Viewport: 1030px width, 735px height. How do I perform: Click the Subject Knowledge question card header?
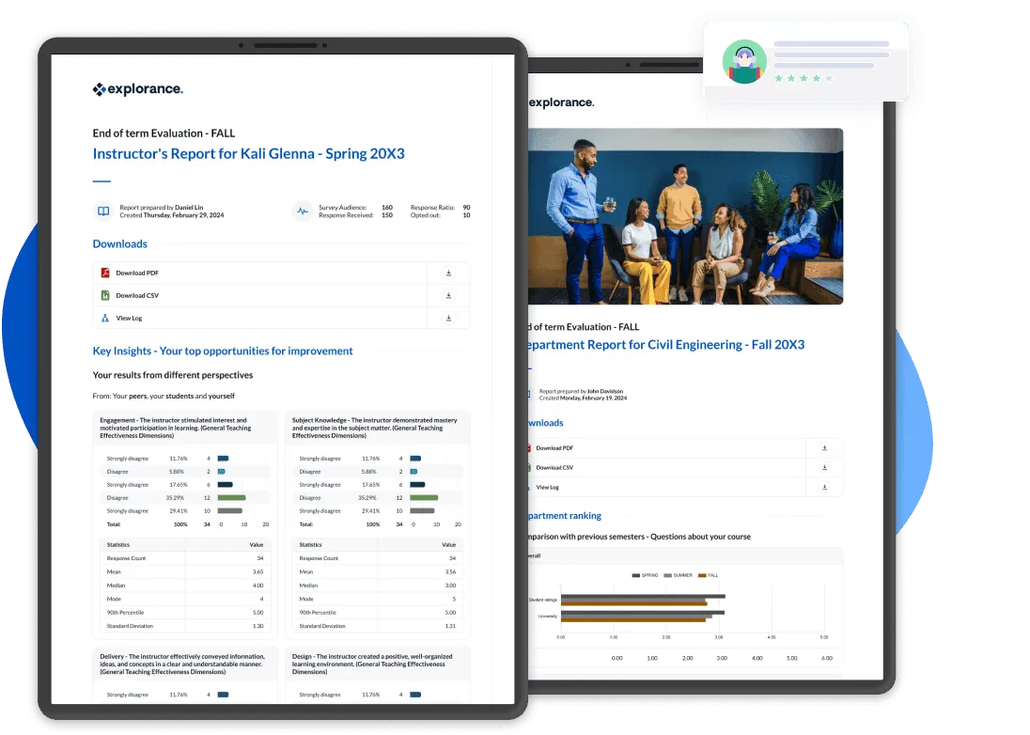[x=378, y=428]
